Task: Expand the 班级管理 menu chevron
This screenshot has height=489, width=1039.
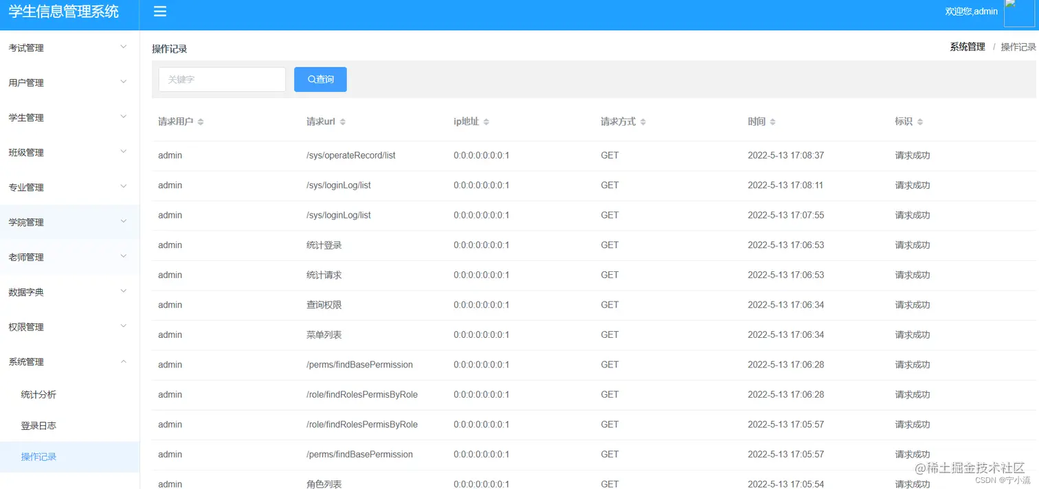Action: pos(124,151)
